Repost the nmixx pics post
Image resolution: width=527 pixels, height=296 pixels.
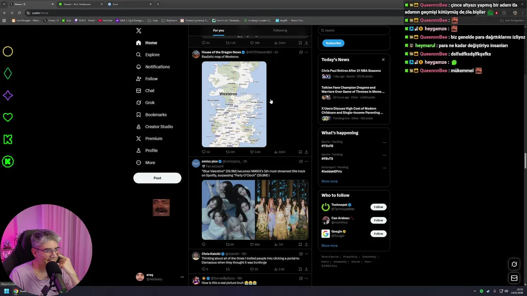pyautogui.click(x=230, y=245)
